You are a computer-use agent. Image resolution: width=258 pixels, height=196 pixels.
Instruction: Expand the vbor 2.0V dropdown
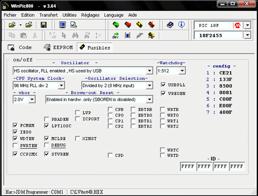(x=32, y=99)
